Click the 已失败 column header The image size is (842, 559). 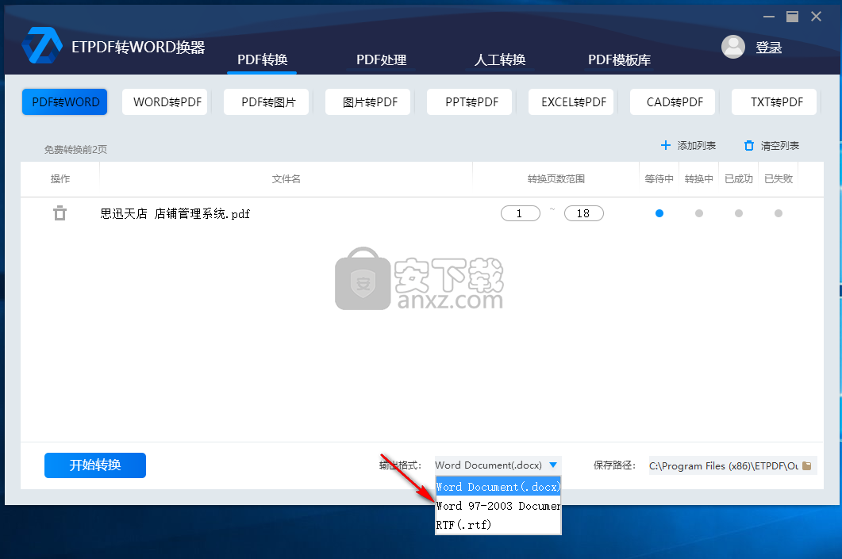(x=778, y=179)
